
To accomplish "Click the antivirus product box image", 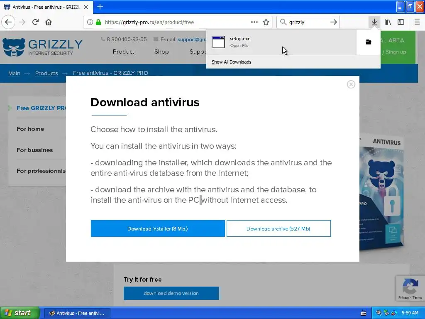I will point(382,193).
